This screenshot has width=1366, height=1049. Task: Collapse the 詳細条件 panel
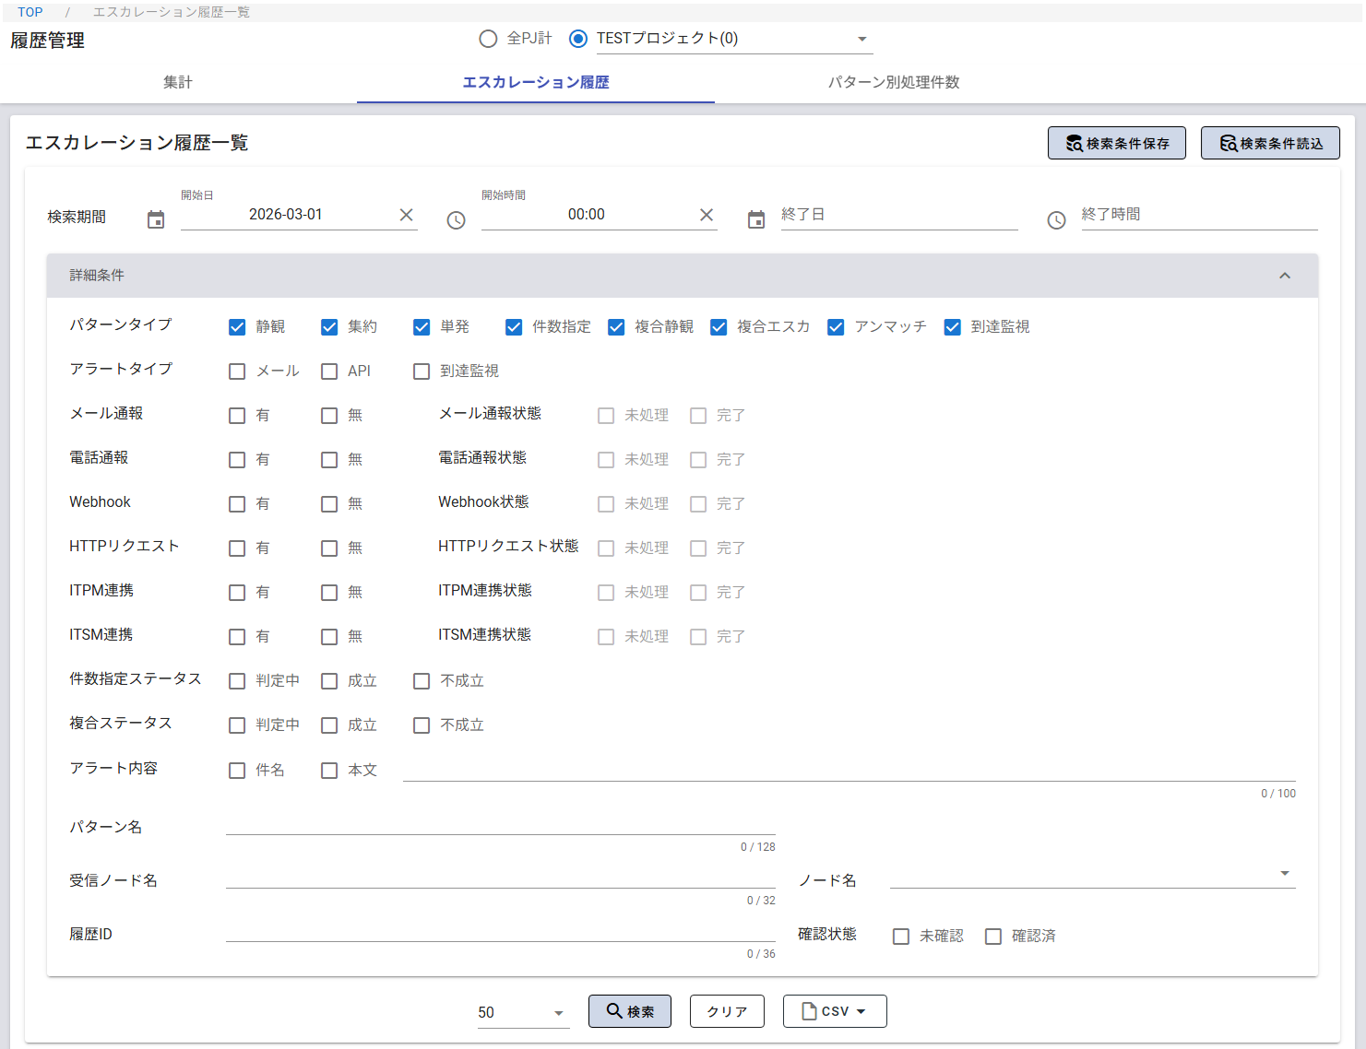click(x=1284, y=276)
